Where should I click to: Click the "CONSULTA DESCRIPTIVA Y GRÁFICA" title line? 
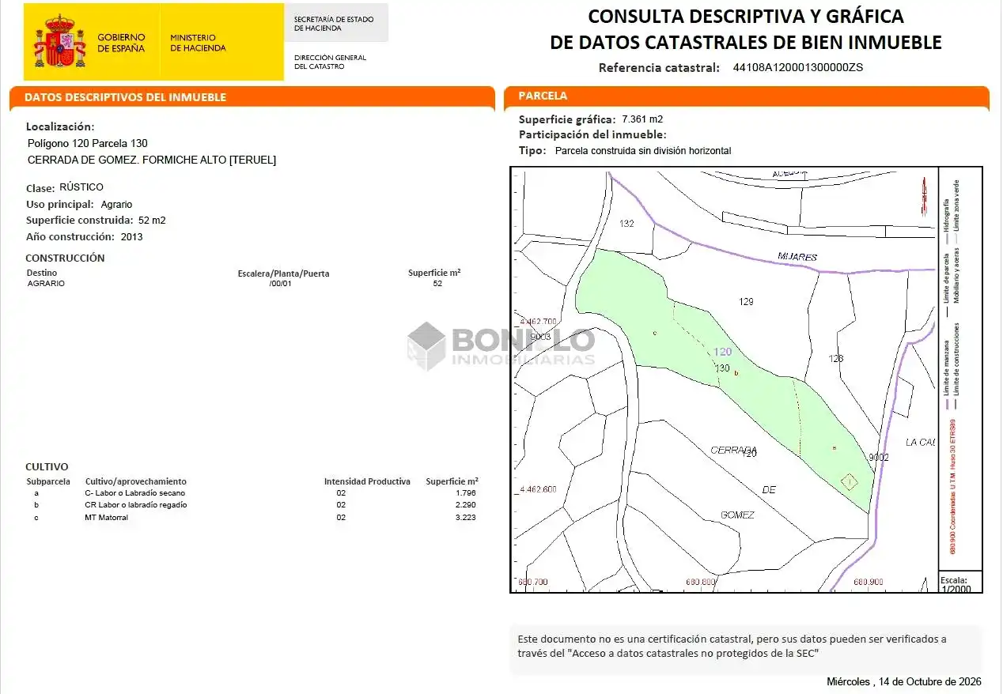point(746,17)
